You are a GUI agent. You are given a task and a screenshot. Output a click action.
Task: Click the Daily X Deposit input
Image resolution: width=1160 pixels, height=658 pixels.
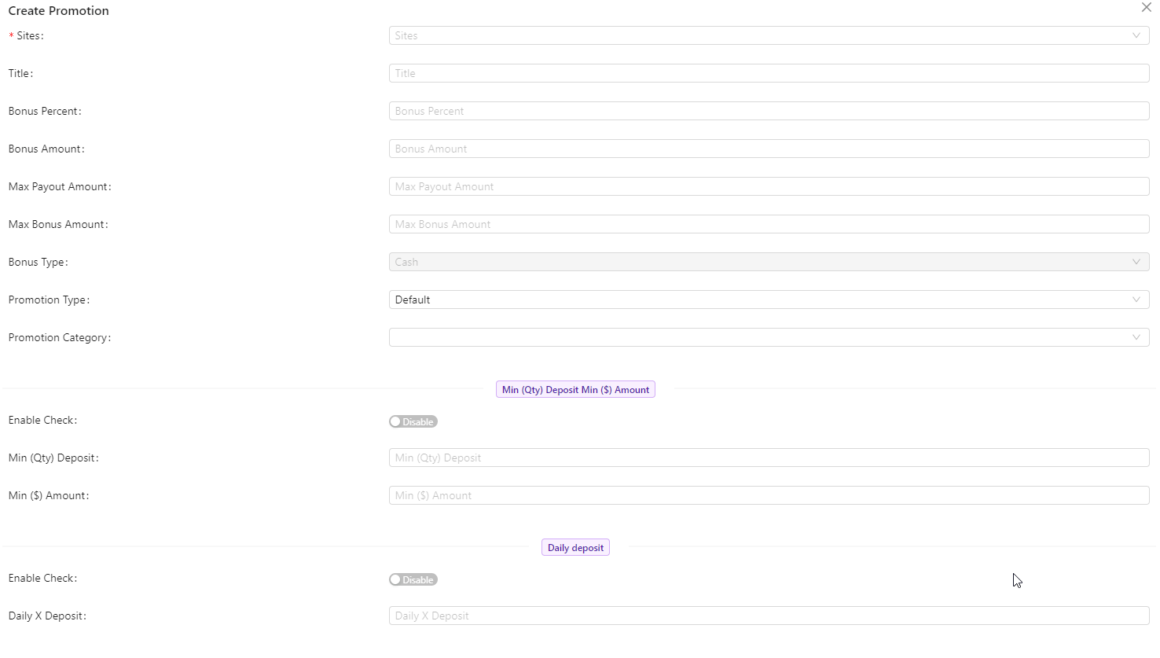pos(769,616)
